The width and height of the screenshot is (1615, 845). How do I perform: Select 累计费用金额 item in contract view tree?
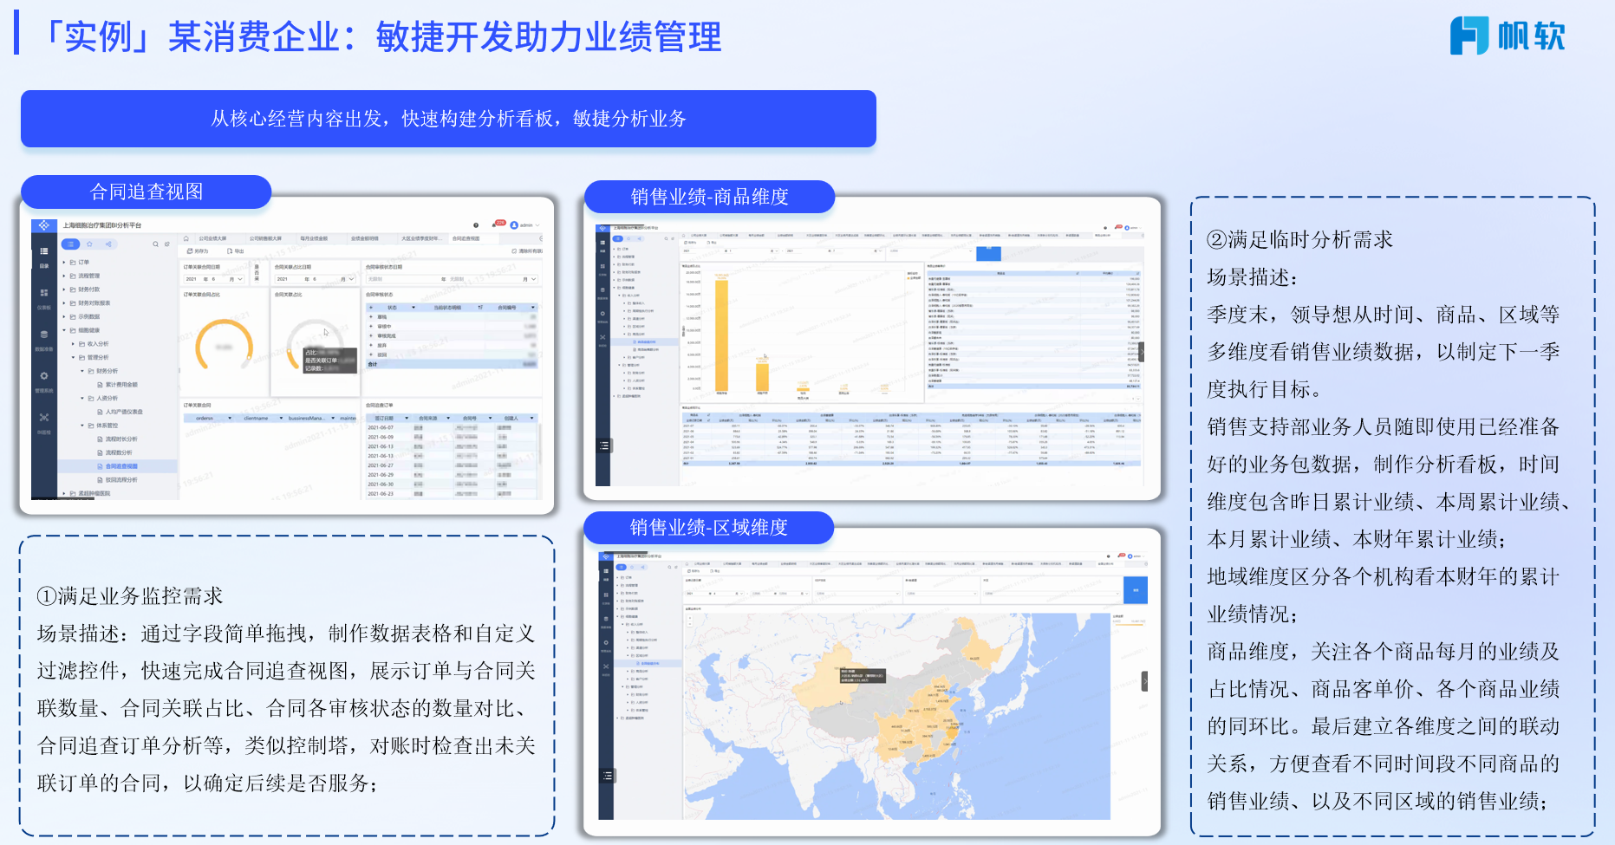[121, 385]
